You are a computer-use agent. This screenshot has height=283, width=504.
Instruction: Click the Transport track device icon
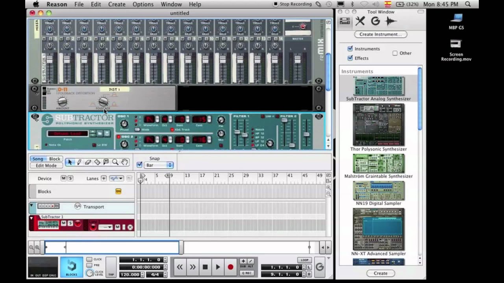(48, 206)
